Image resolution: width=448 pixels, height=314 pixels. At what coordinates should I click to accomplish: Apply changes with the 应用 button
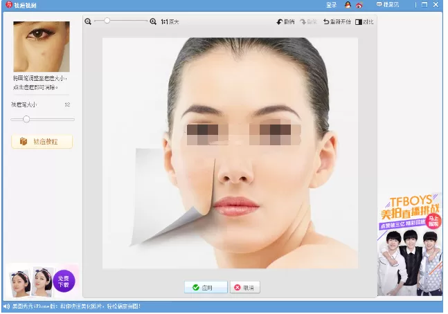(206, 287)
